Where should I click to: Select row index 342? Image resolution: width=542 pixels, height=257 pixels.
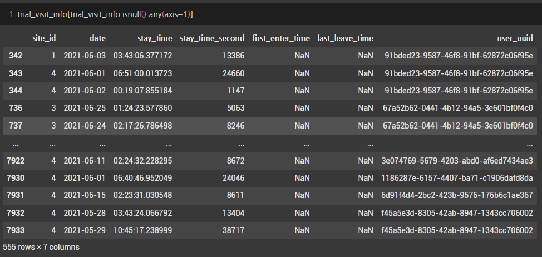16,56
